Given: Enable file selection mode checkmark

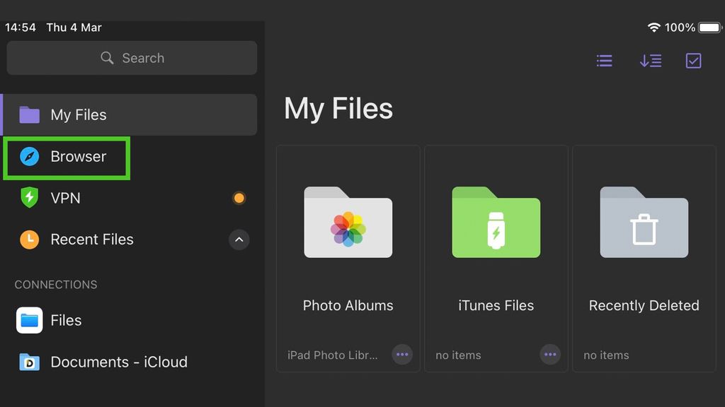Looking at the screenshot, I should pyautogui.click(x=694, y=61).
